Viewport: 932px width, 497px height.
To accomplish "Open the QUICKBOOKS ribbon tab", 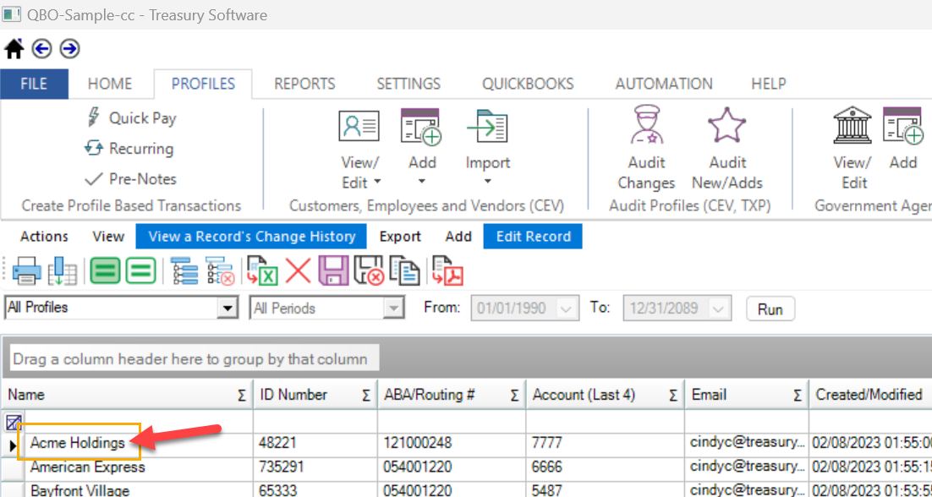I will [525, 84].
